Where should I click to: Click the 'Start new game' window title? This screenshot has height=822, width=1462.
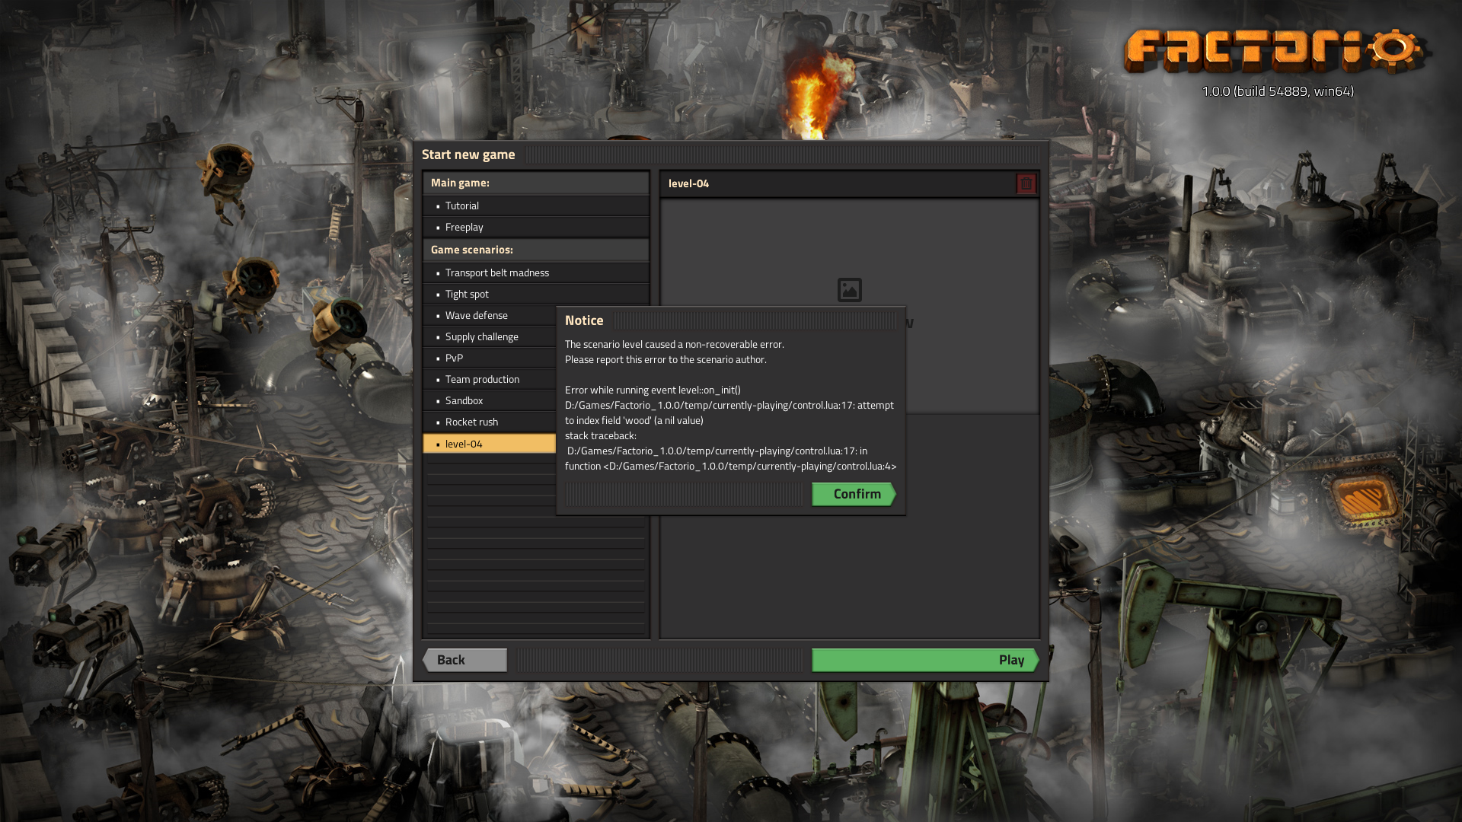468,155
